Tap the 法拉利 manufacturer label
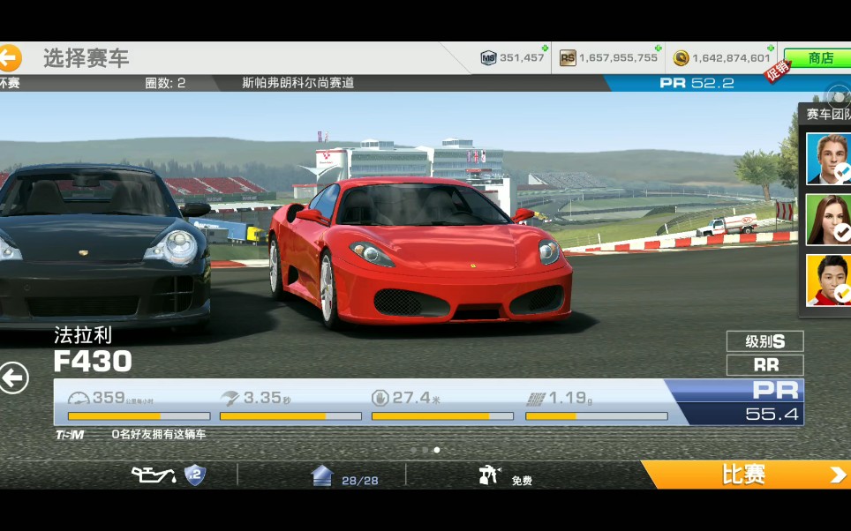851x531 pixels. [83, 335]
